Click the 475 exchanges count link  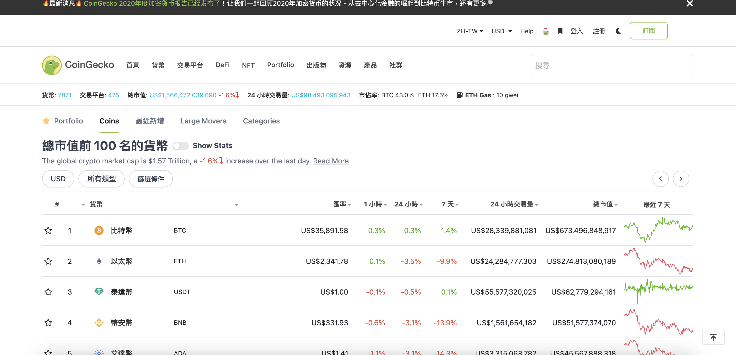[113, 95]
